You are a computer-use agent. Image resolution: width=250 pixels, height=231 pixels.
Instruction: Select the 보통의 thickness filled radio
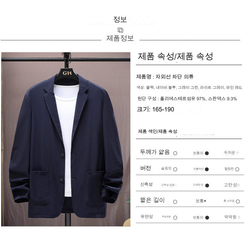click(x=207, y=153)
